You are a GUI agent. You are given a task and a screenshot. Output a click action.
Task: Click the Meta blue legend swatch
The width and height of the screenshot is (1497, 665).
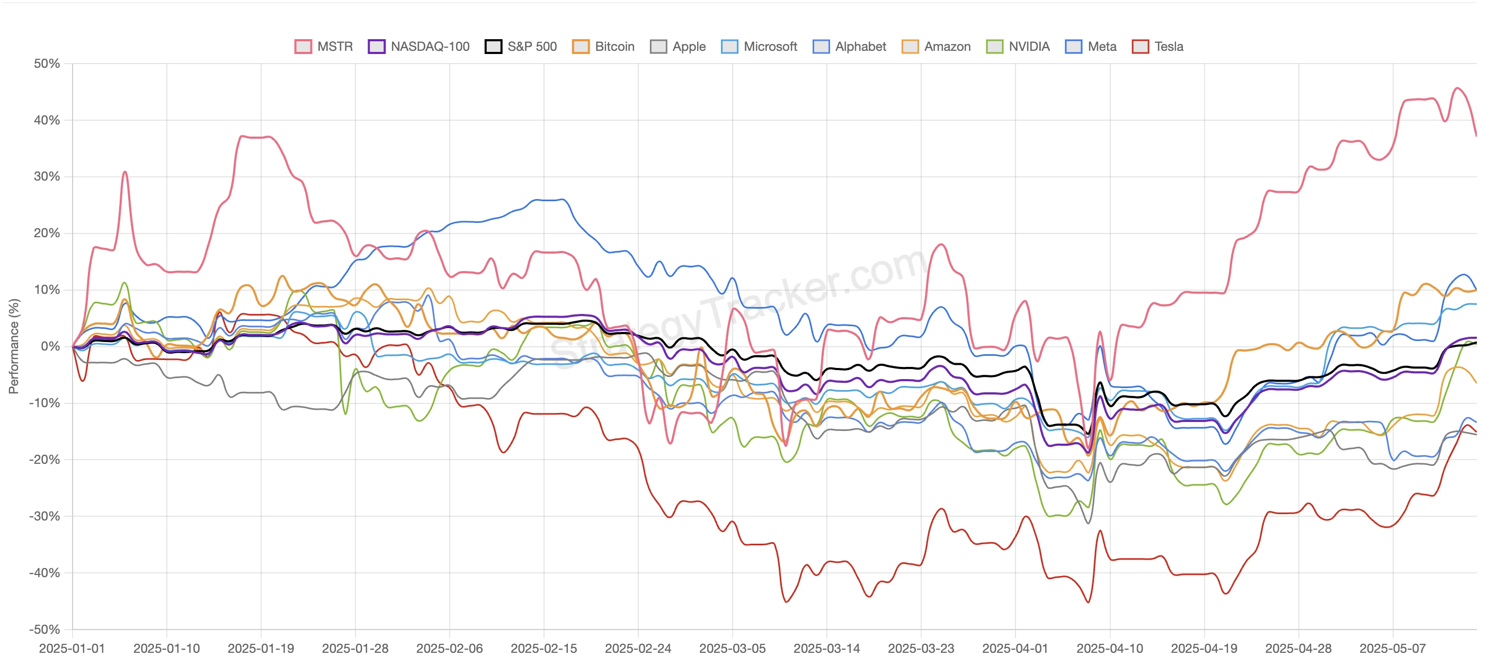pyautogui.click(x=1073, y=47)
